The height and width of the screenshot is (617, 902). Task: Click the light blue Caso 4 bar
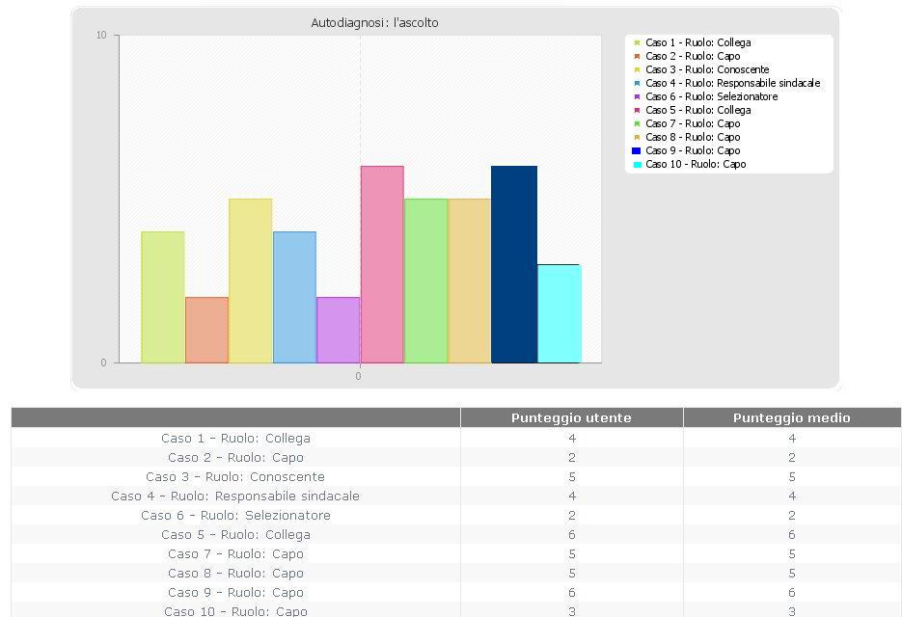click(x=294, y=297)
